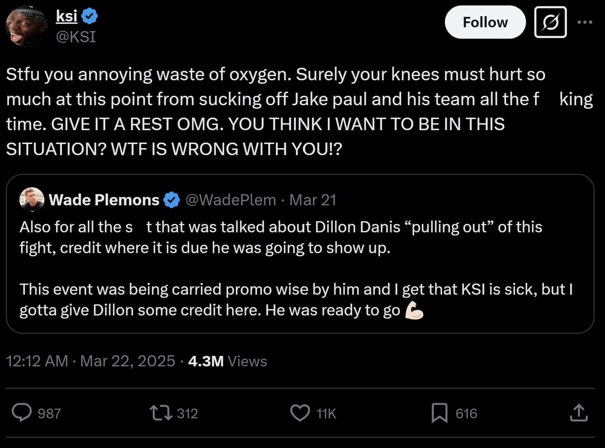
Task: Click Wade Plemons' avatar
Action: 31,200
